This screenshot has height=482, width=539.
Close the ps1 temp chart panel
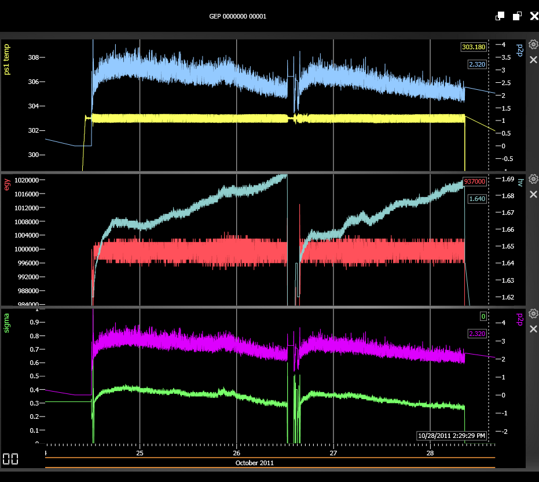pos(533,60)
